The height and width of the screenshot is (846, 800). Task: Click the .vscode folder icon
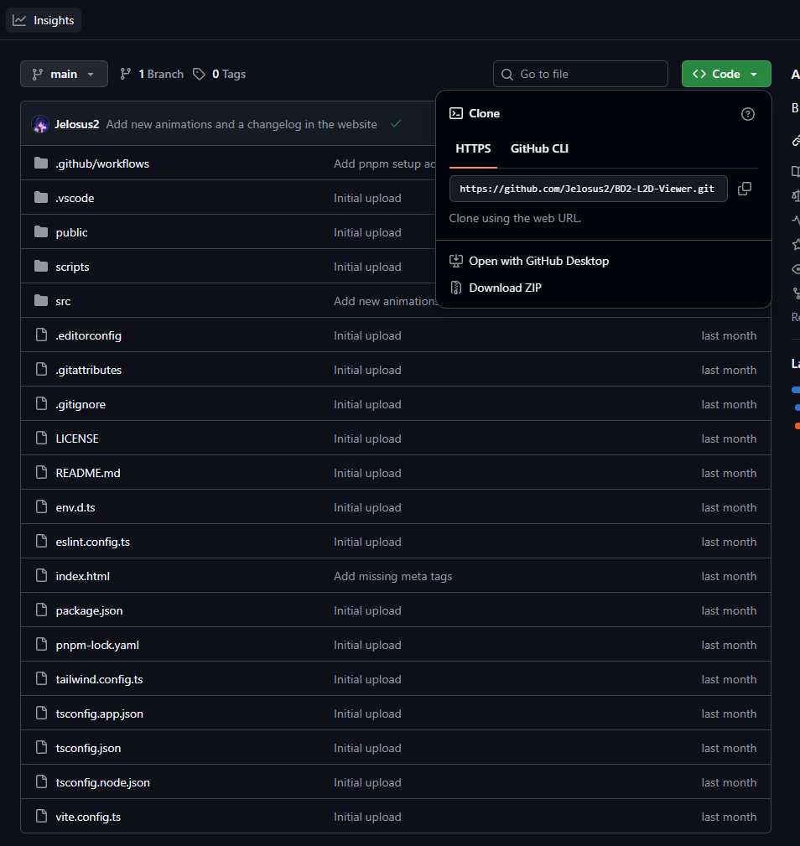[41, 198]
